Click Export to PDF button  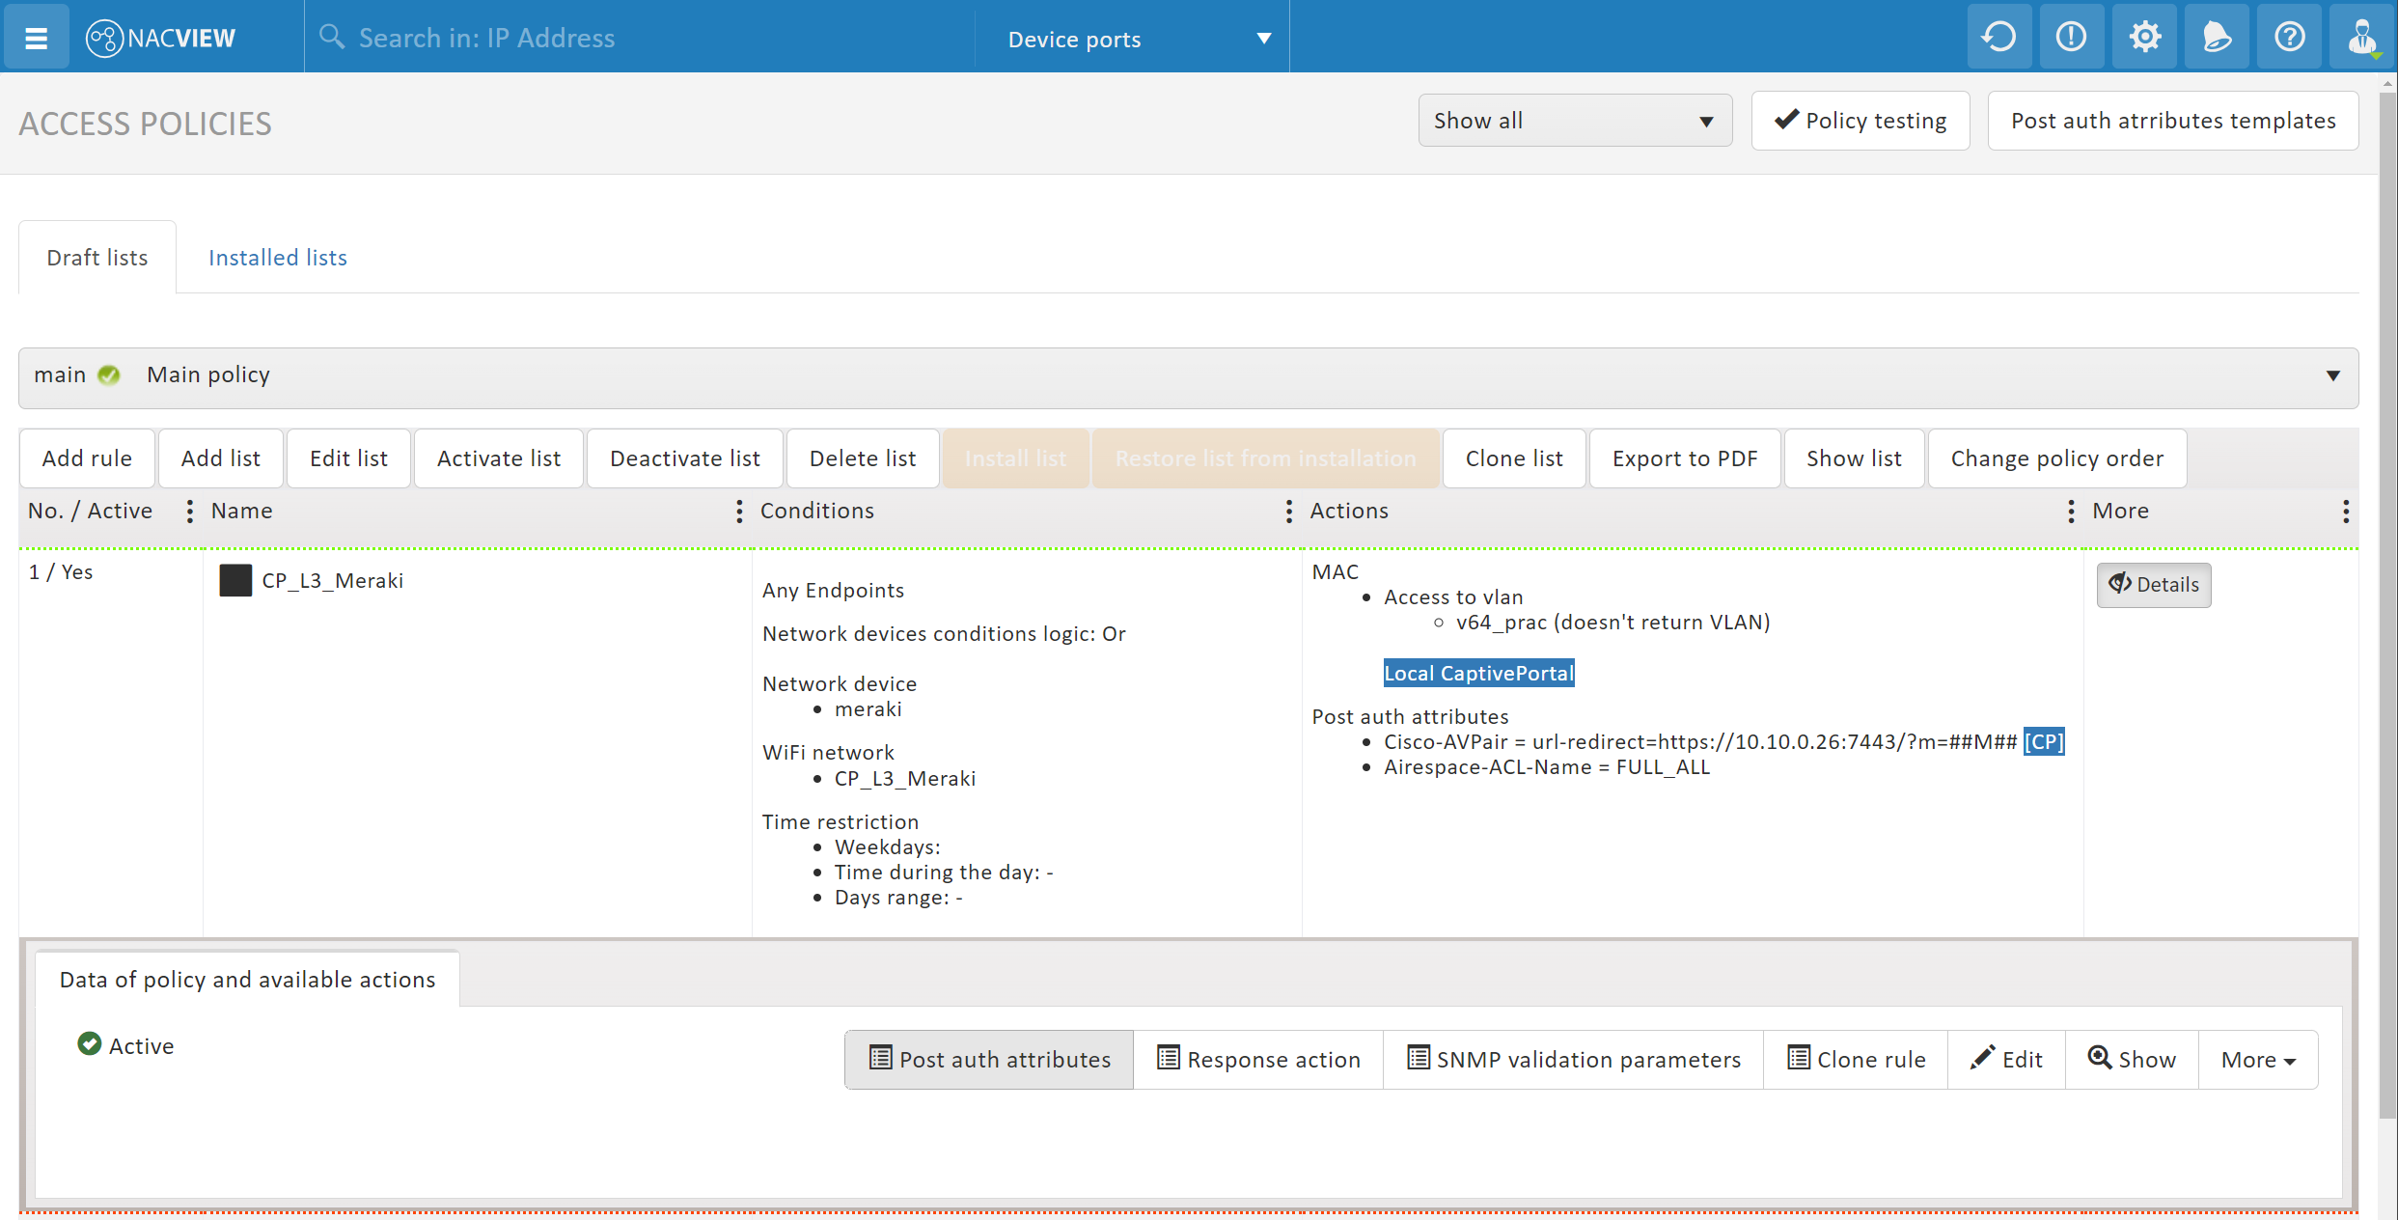(x=1685, y=458)
